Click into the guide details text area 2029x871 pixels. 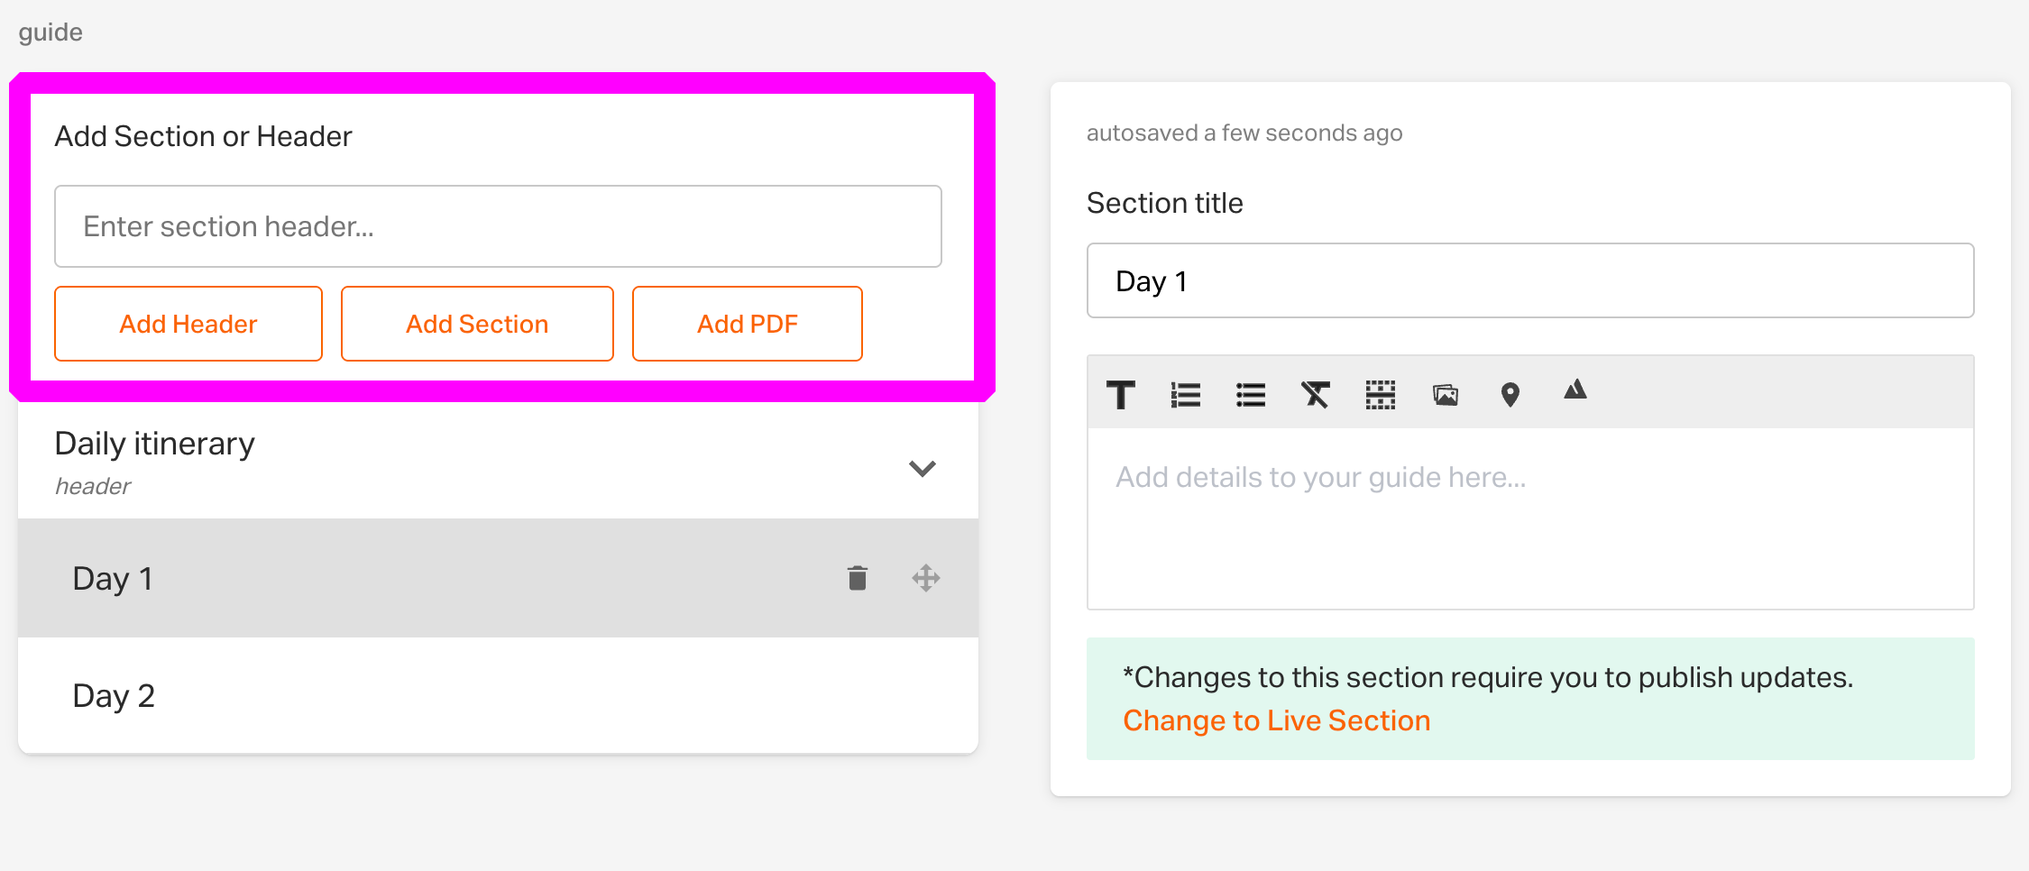pyautogui.click(x=1530, y=518)
